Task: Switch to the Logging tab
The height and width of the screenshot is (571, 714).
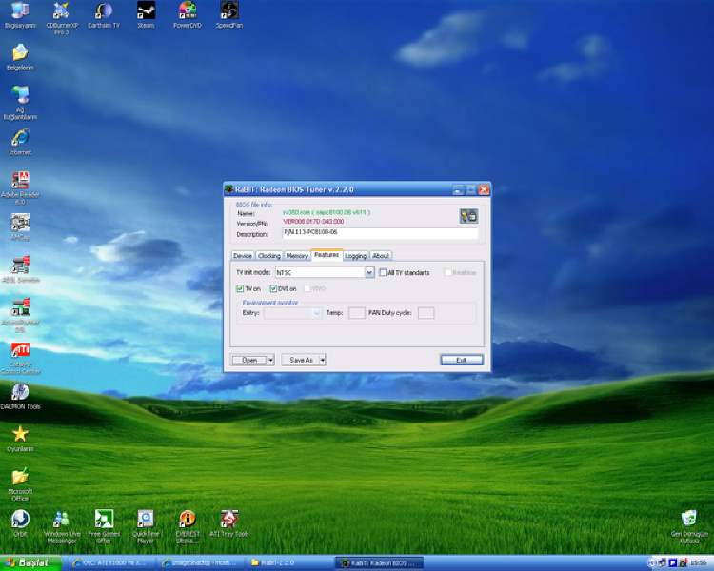Action: pos(356,256)
